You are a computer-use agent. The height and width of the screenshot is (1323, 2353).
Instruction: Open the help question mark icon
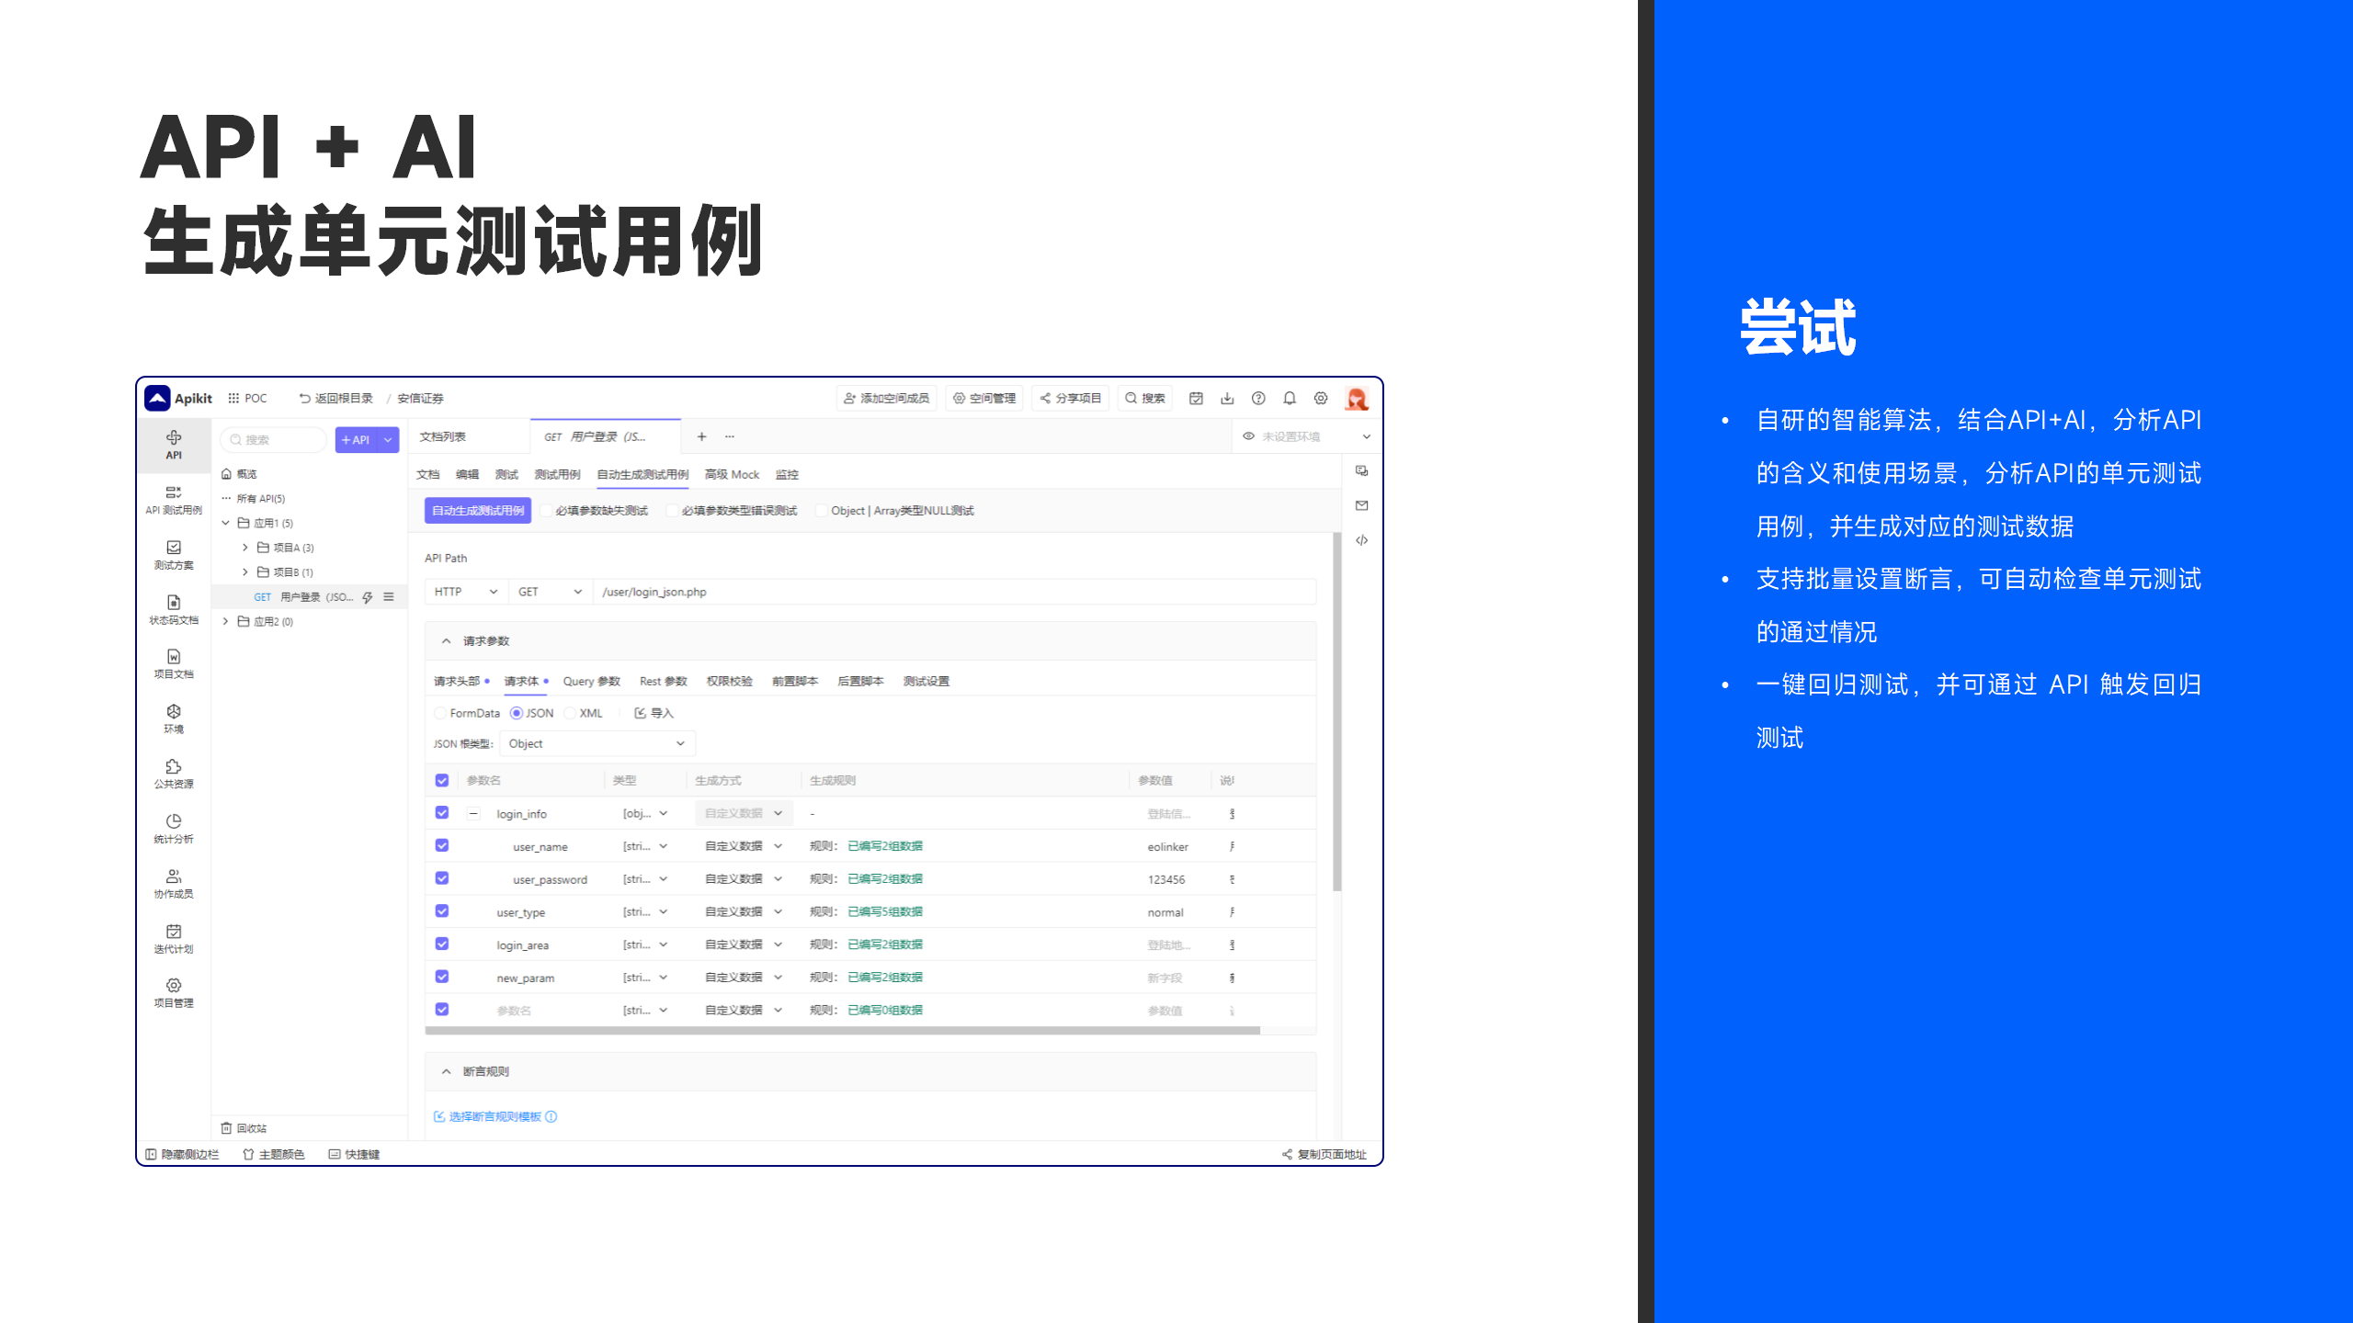click(1258, 398)
